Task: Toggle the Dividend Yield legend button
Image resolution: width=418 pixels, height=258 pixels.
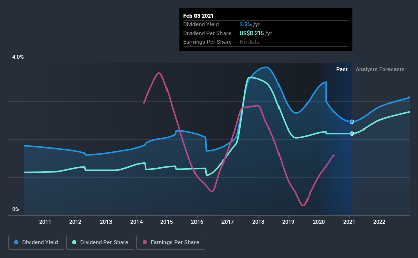Action: tap(36, 243)
